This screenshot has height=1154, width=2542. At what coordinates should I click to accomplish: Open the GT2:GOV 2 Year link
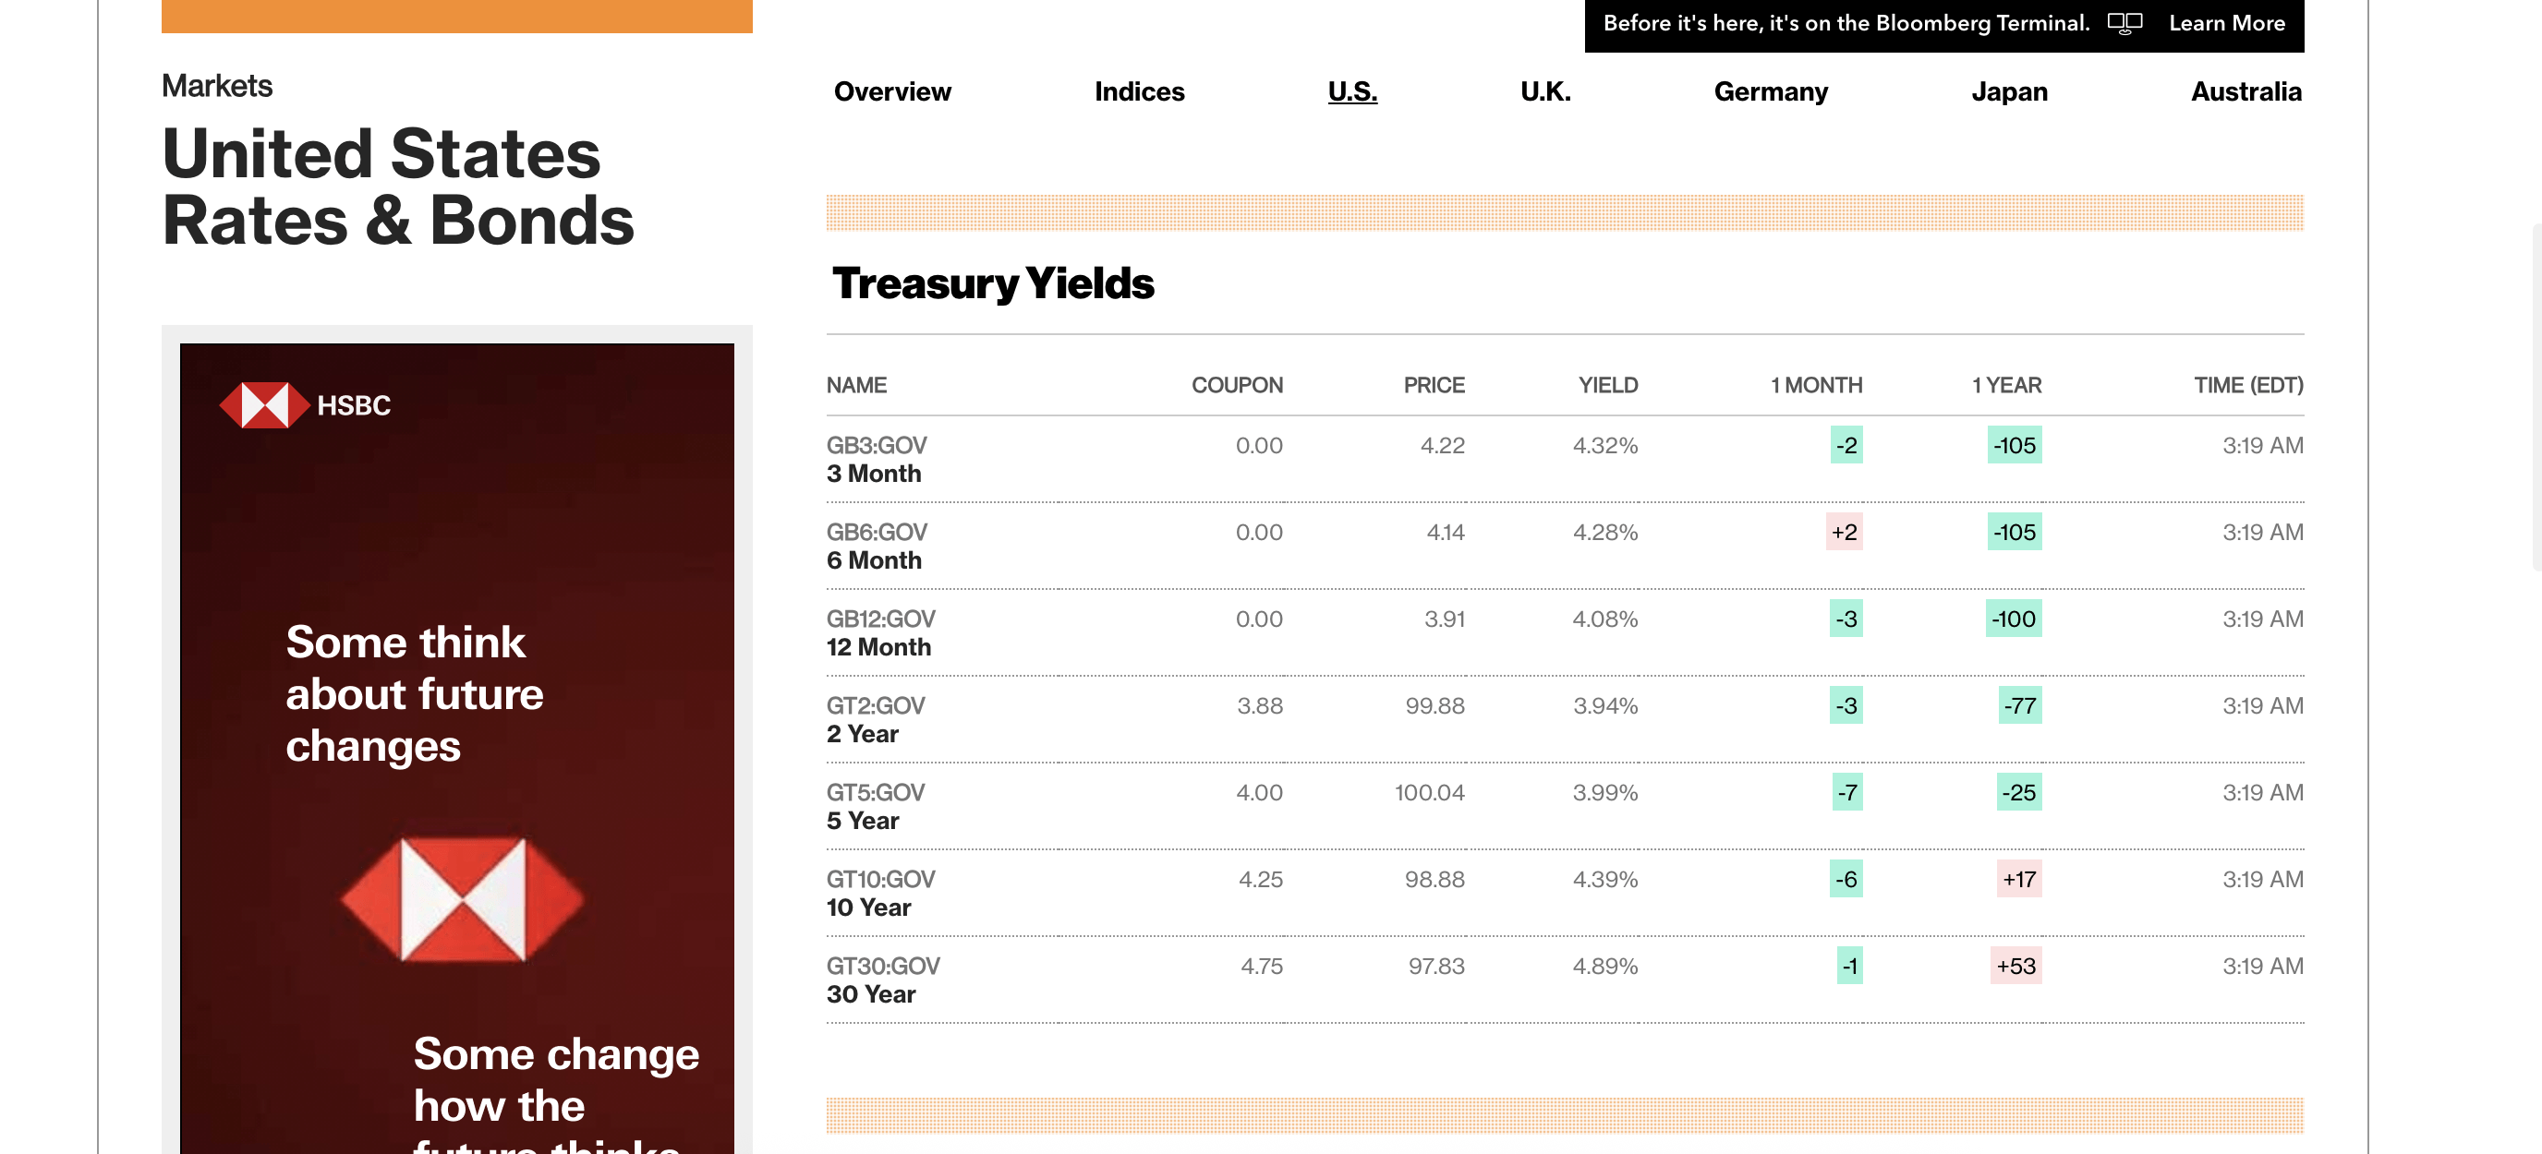pos(876,720)
